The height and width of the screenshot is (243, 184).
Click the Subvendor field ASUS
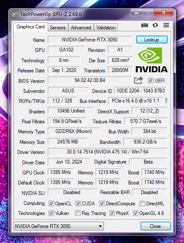(x=68, y=91)
